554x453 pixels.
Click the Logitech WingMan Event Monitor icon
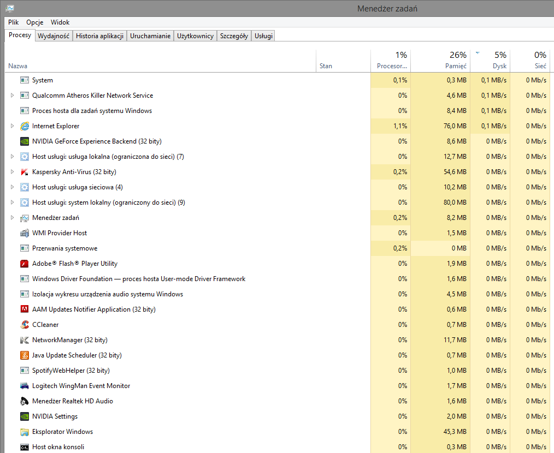(25, 386)
